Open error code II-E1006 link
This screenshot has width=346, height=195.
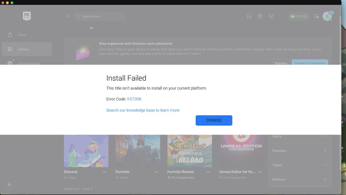[134, 99]
